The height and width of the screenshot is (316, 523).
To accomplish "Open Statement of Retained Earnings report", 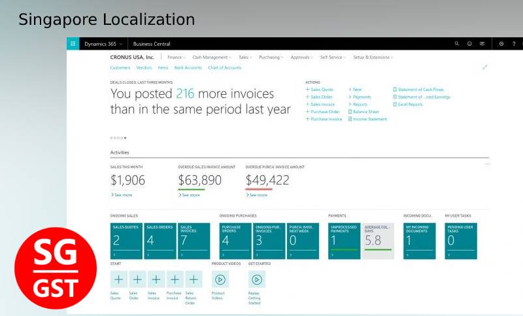I will [x=422, y=97].
